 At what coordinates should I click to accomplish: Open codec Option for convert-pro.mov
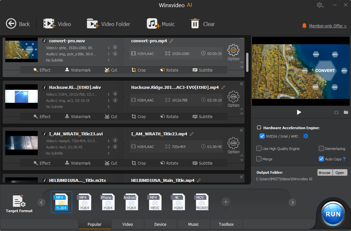pyautogui.click(x=233, y=51)
